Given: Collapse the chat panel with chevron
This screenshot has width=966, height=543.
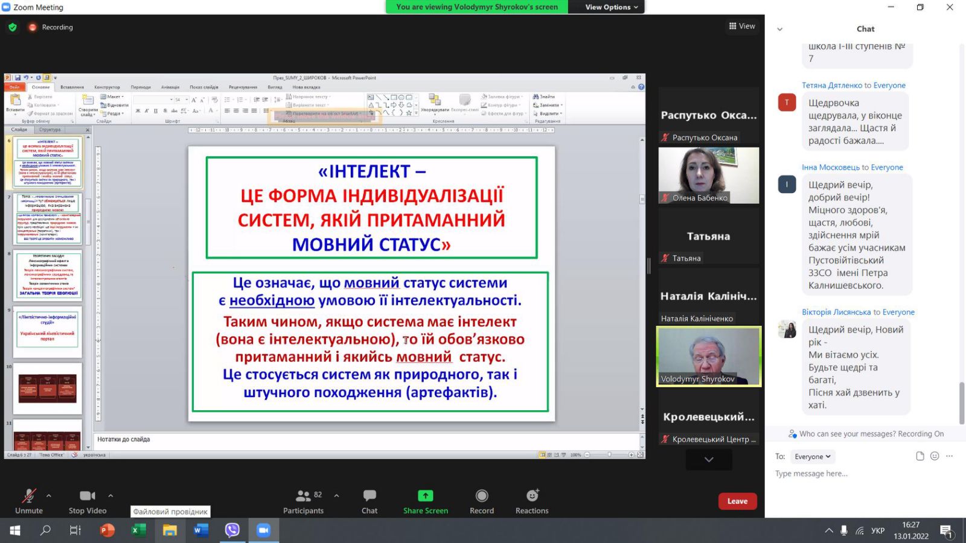Looking at the screenshot, I should tap(779, 29).
